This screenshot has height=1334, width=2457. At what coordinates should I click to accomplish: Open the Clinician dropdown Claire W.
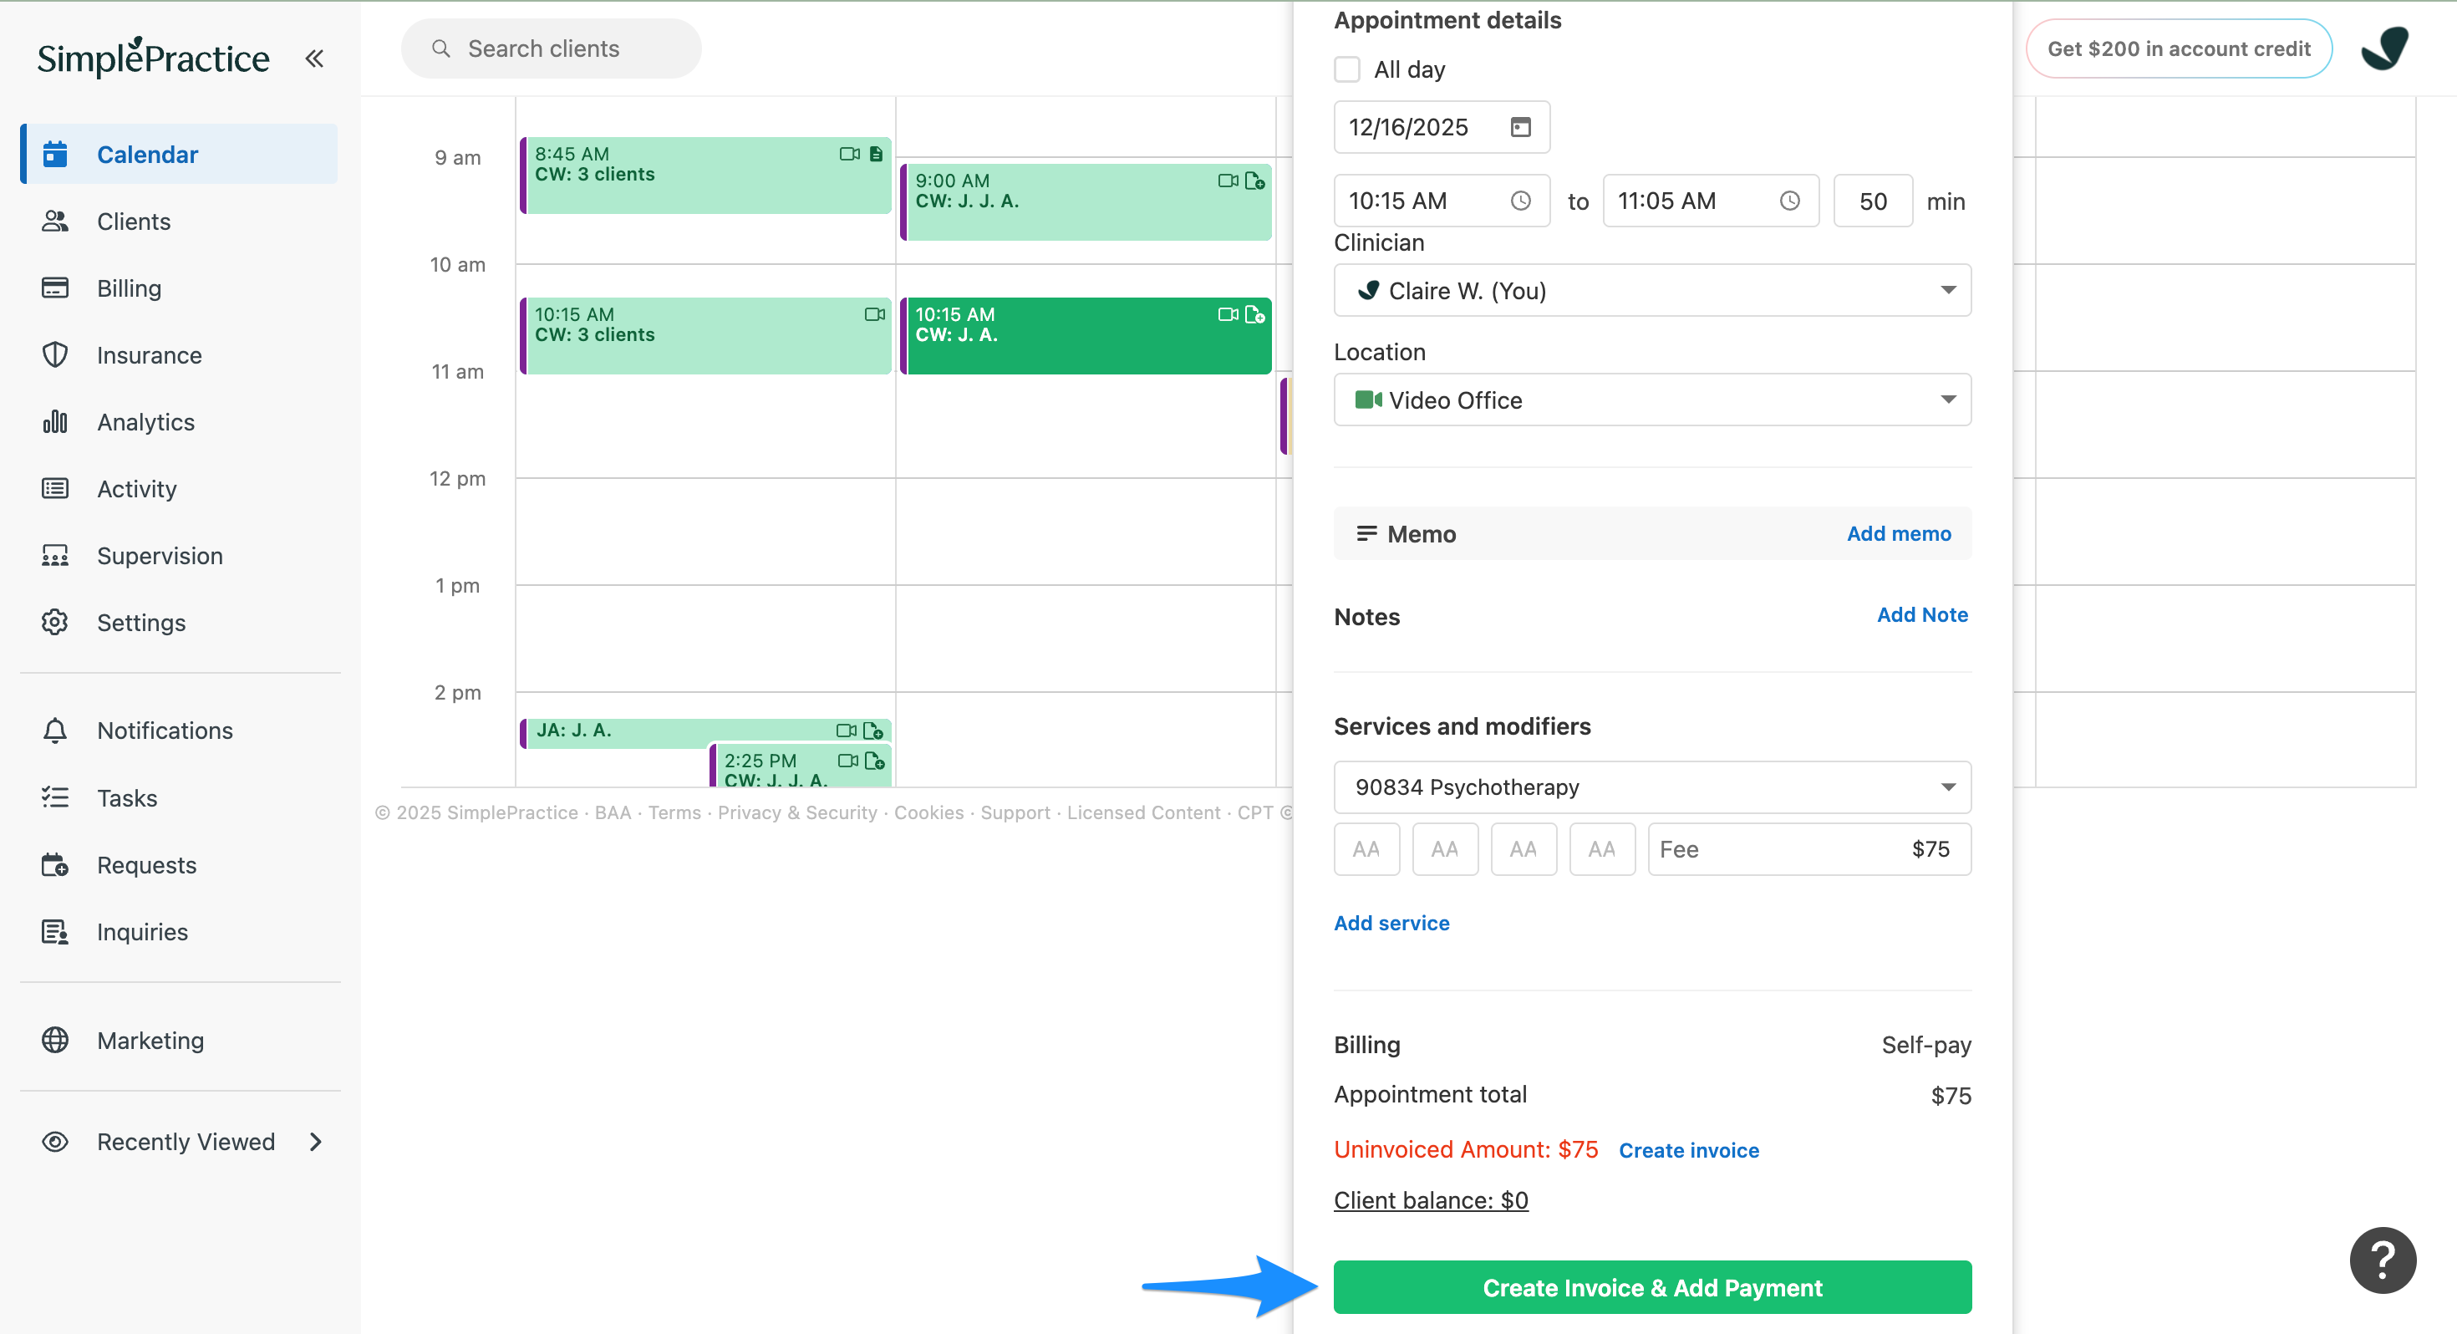click(1652, 290)
